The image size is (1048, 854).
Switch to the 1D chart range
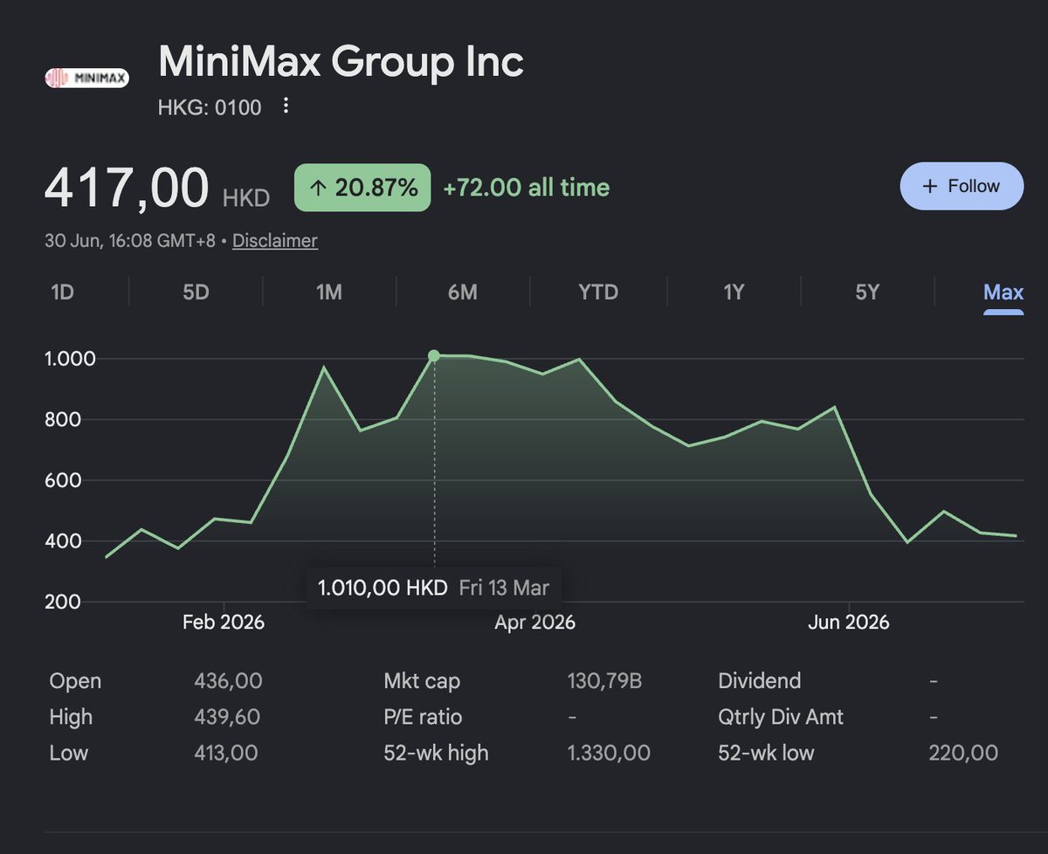coord(62,292)
